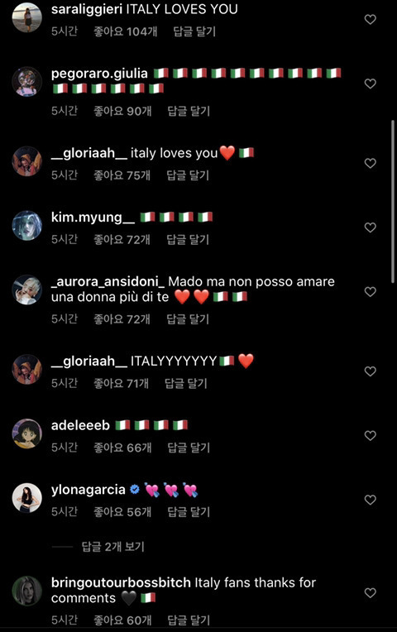Image resolution: width=397 pixels, height=632 pixels.
Task: Reply to saraliggieri's comment via 답글 달기
Action: (194, 31)
